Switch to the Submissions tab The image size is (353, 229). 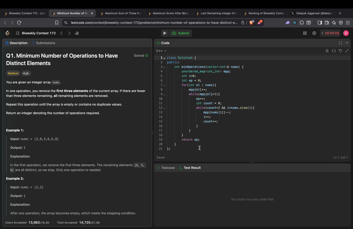click(x=44, y=43)
